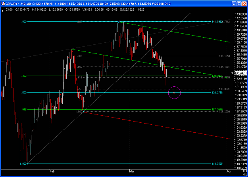Click the green .618 ratio label on left
248x177 pixels.
pos(24,109)
